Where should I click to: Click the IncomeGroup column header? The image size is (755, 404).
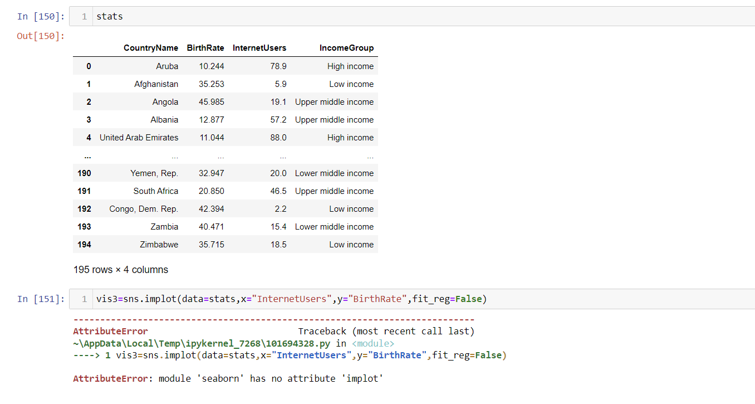(x=346, y=47)
